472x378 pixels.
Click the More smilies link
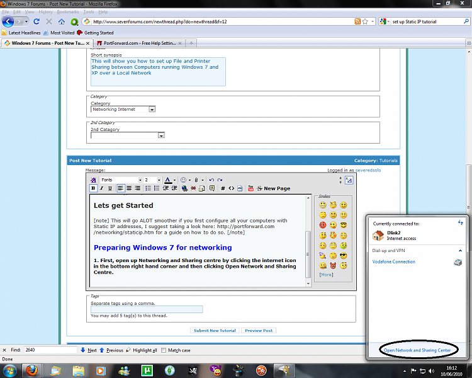click(326, 275)
